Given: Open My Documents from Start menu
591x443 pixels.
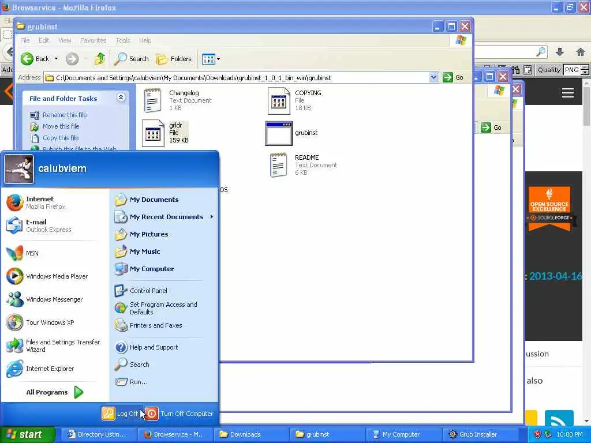Looking at the screenshot, I should click(x=164, y=200).
